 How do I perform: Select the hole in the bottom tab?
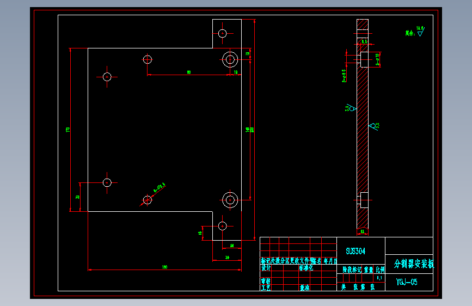pyautogui.click(x=223, y=226)
